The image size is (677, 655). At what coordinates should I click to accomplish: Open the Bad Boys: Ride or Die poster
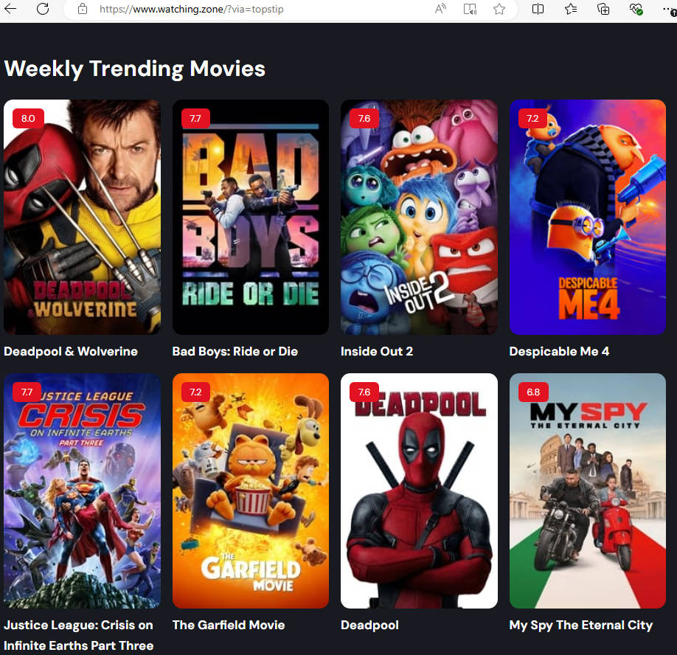point(251,217)
